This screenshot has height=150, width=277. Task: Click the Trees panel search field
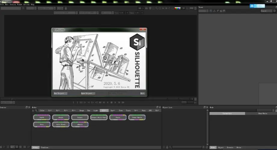[267, 11]
